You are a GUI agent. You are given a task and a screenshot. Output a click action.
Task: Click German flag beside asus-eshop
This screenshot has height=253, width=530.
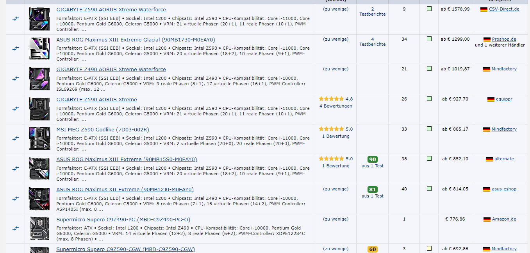tap(487, 189)
